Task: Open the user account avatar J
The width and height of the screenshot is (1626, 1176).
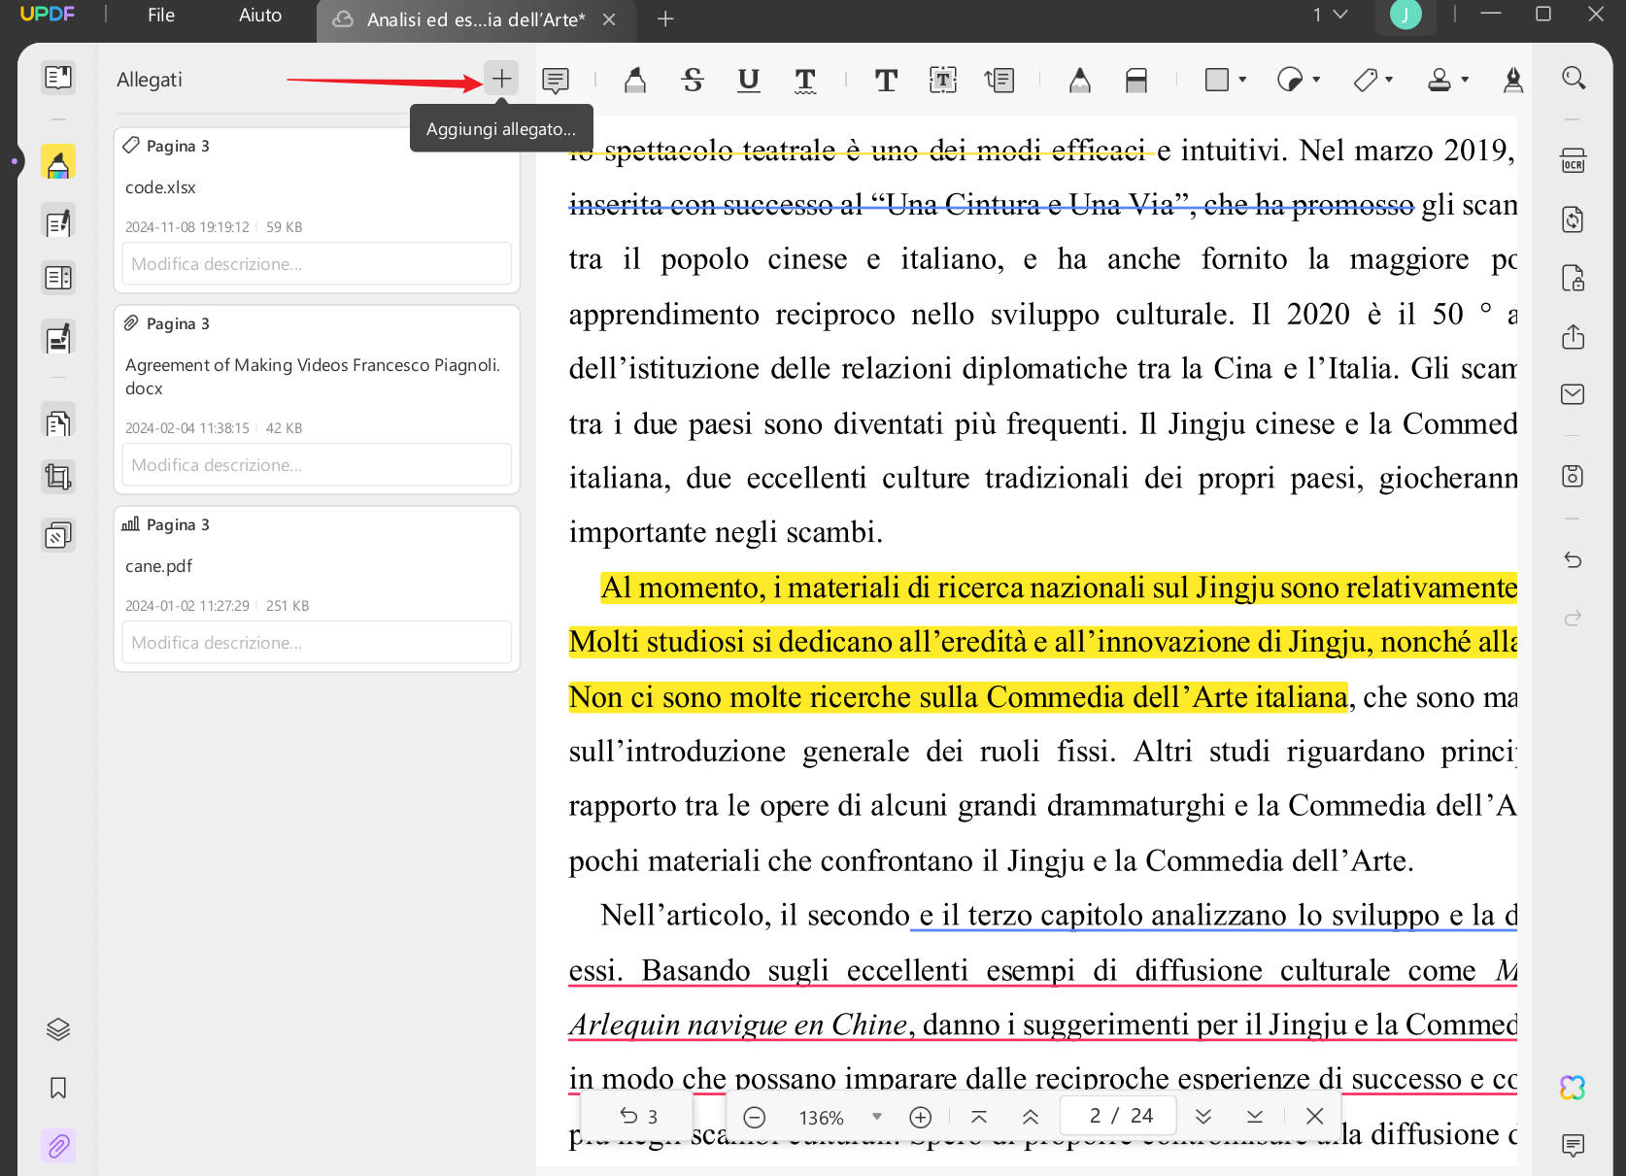Action: pyautogui.click(x=1405, y=15)
